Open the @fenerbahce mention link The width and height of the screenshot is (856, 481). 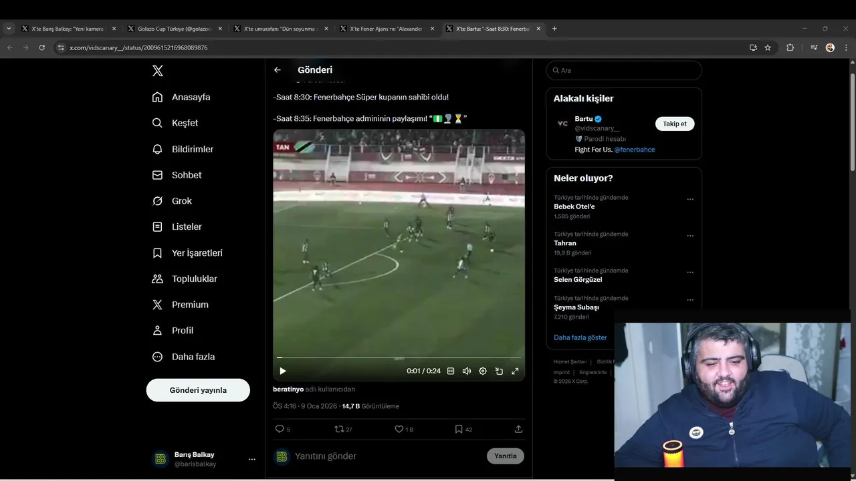point(635,150)
